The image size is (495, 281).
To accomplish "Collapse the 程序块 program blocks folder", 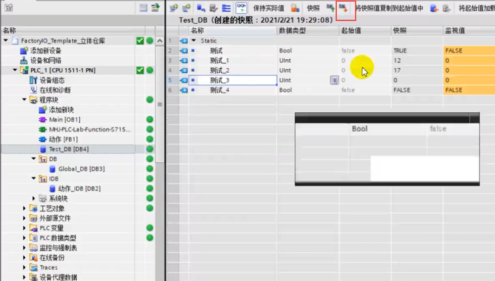I will (24, 100).
